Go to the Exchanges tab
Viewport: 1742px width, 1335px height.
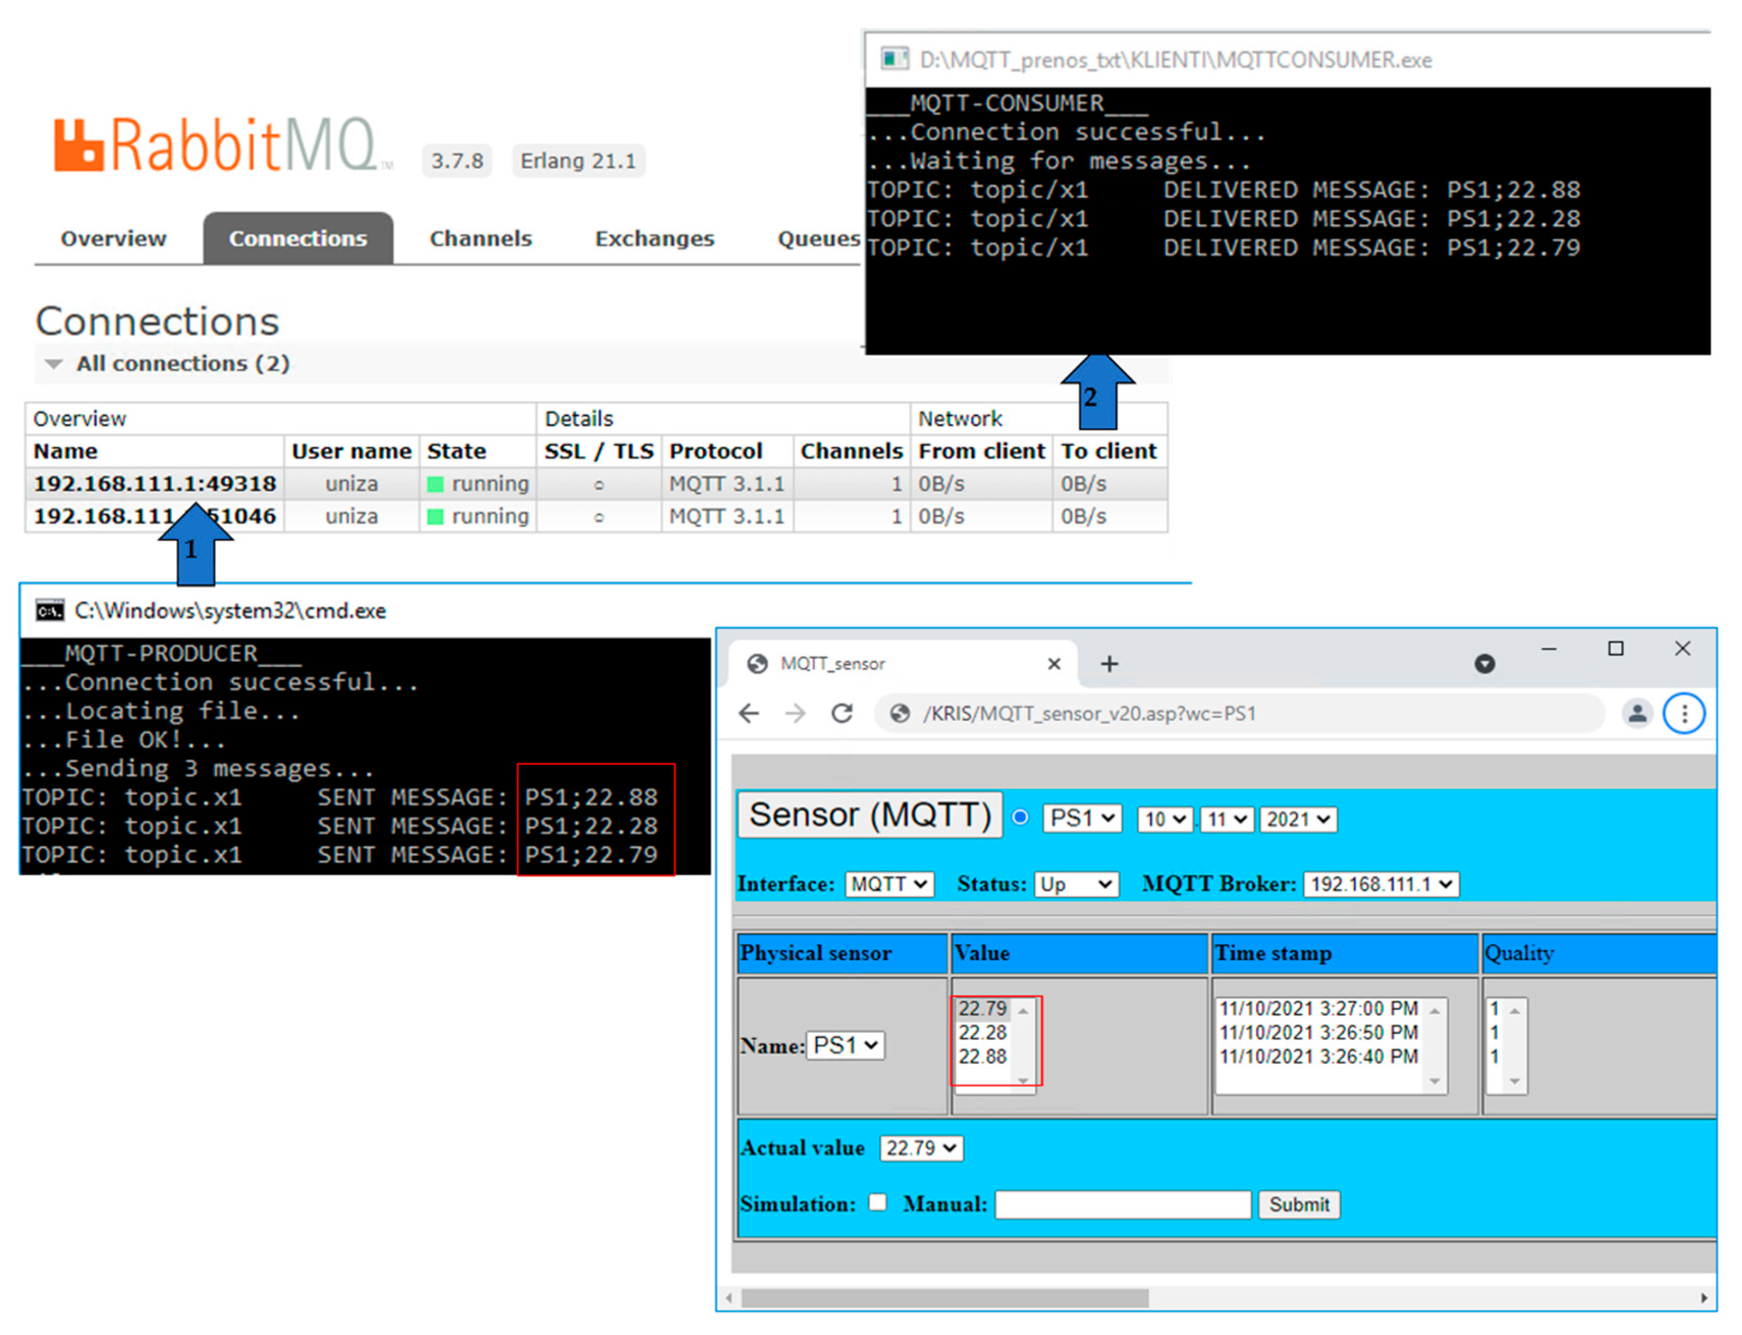click(654, 238)
